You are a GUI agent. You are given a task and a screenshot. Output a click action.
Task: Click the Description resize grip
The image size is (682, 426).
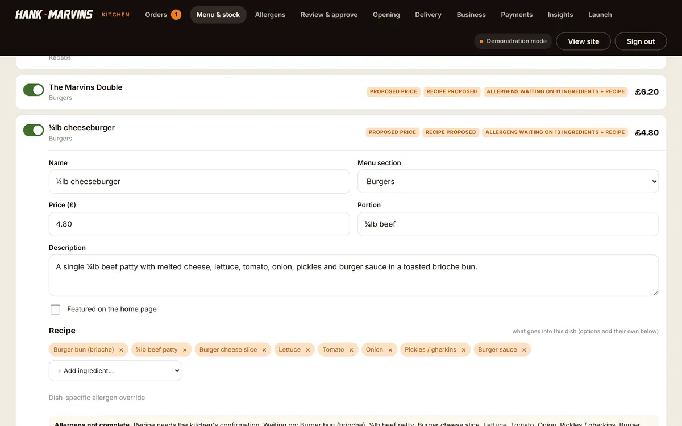click(655, 293)
